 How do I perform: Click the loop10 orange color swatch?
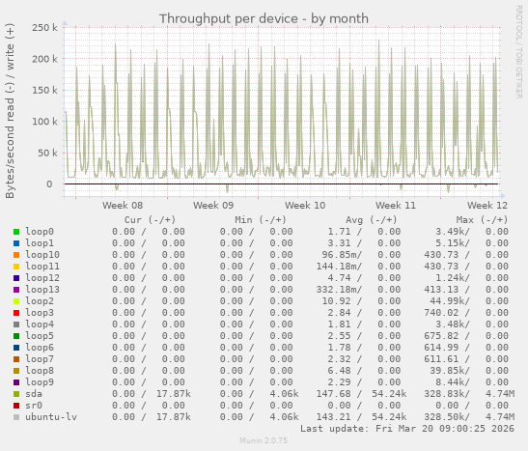(x=16, y=255)
